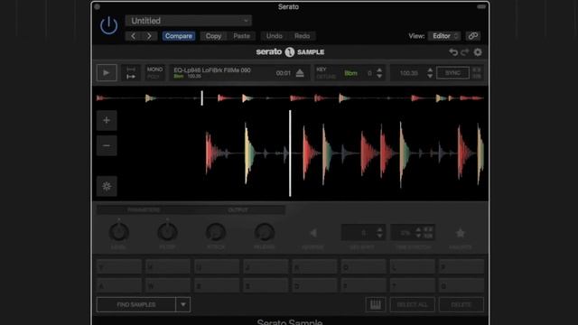The height and width of the screenshot is (325, 578).
Task: Select sample pad K
Action: (314, 267)
